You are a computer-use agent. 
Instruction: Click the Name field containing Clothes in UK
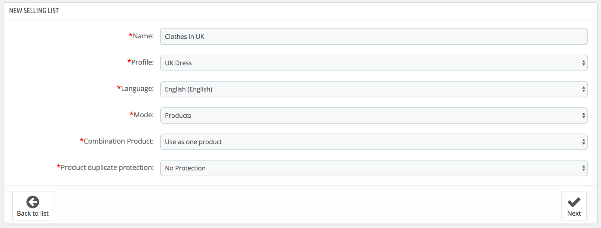click(x=374, y=37)
